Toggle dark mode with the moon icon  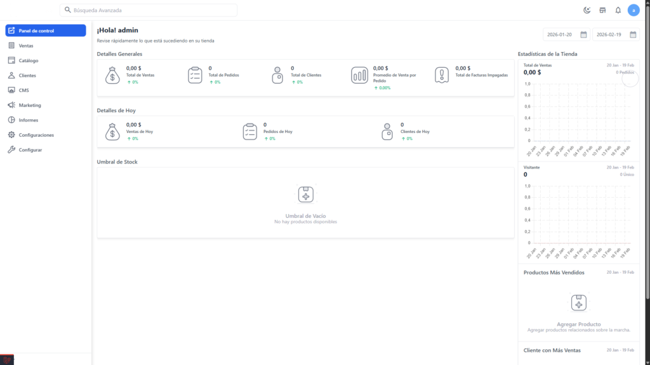587,10
